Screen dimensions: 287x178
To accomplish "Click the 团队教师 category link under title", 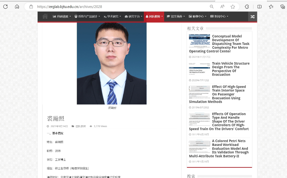I will coord(81,126).
